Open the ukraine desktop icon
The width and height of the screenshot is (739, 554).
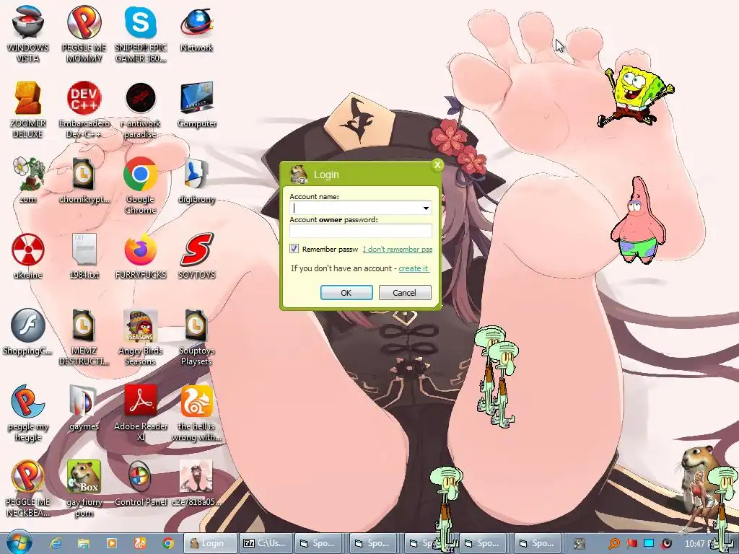[x=28, y=256]
